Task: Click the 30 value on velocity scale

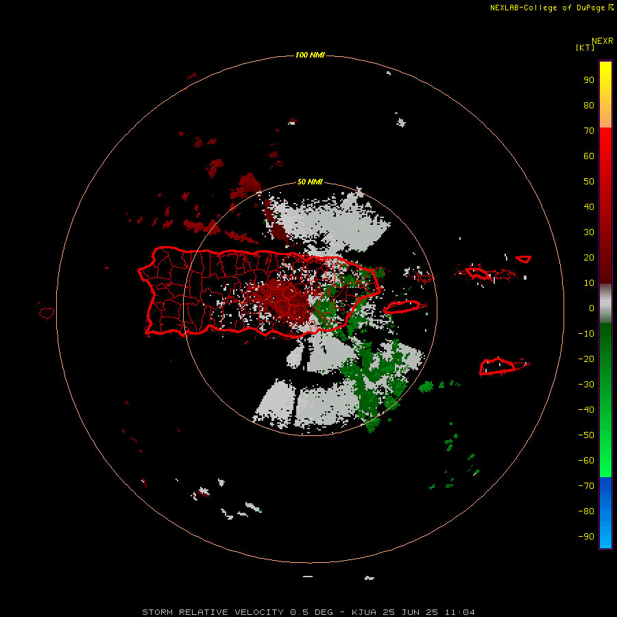Action: point(589,232)
